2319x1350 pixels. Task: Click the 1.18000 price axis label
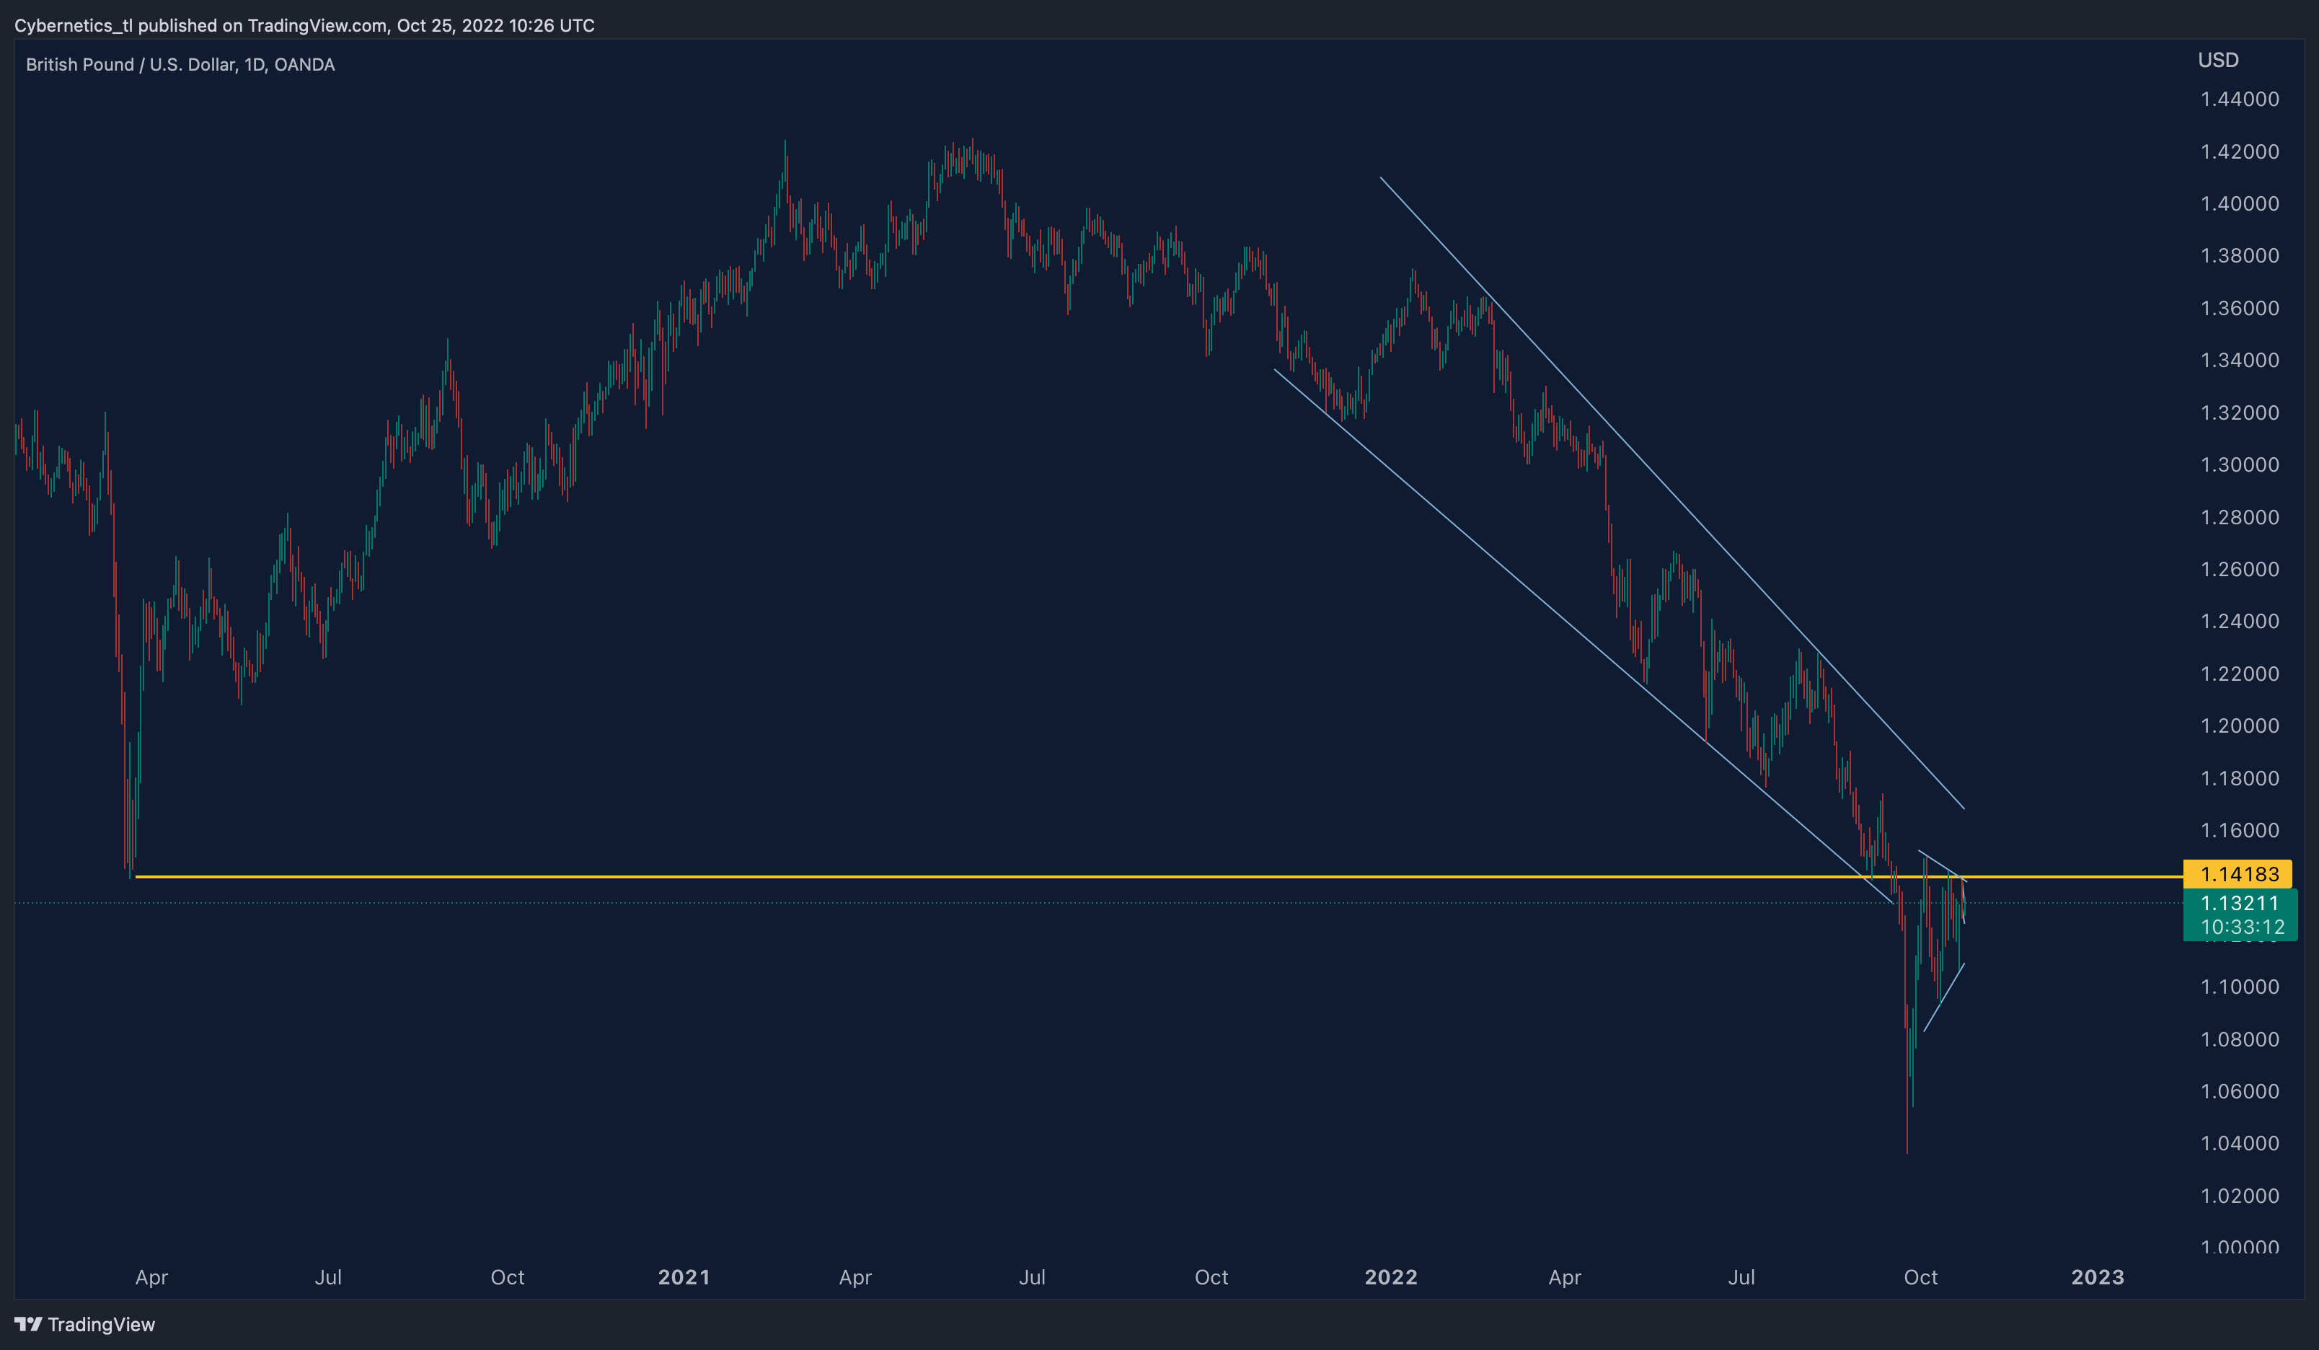click(2239, 779)
